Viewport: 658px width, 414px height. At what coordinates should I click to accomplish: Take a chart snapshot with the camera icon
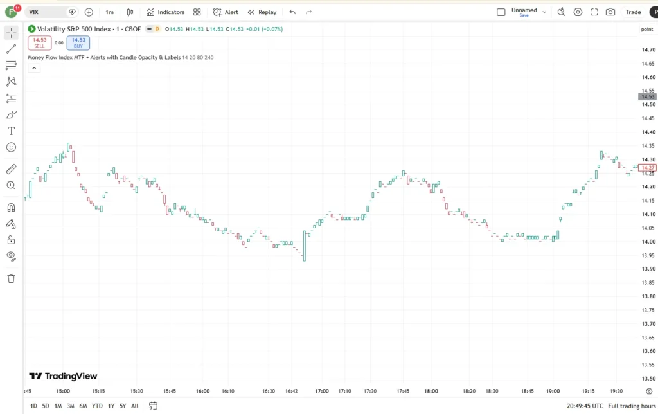tap(610, 12)
